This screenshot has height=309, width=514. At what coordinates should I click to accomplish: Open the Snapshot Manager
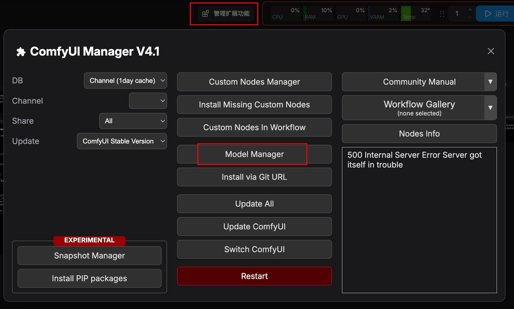(89, 256)
